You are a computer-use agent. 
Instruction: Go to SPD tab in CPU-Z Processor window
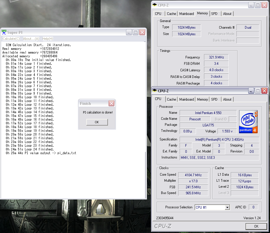(214, 99)
